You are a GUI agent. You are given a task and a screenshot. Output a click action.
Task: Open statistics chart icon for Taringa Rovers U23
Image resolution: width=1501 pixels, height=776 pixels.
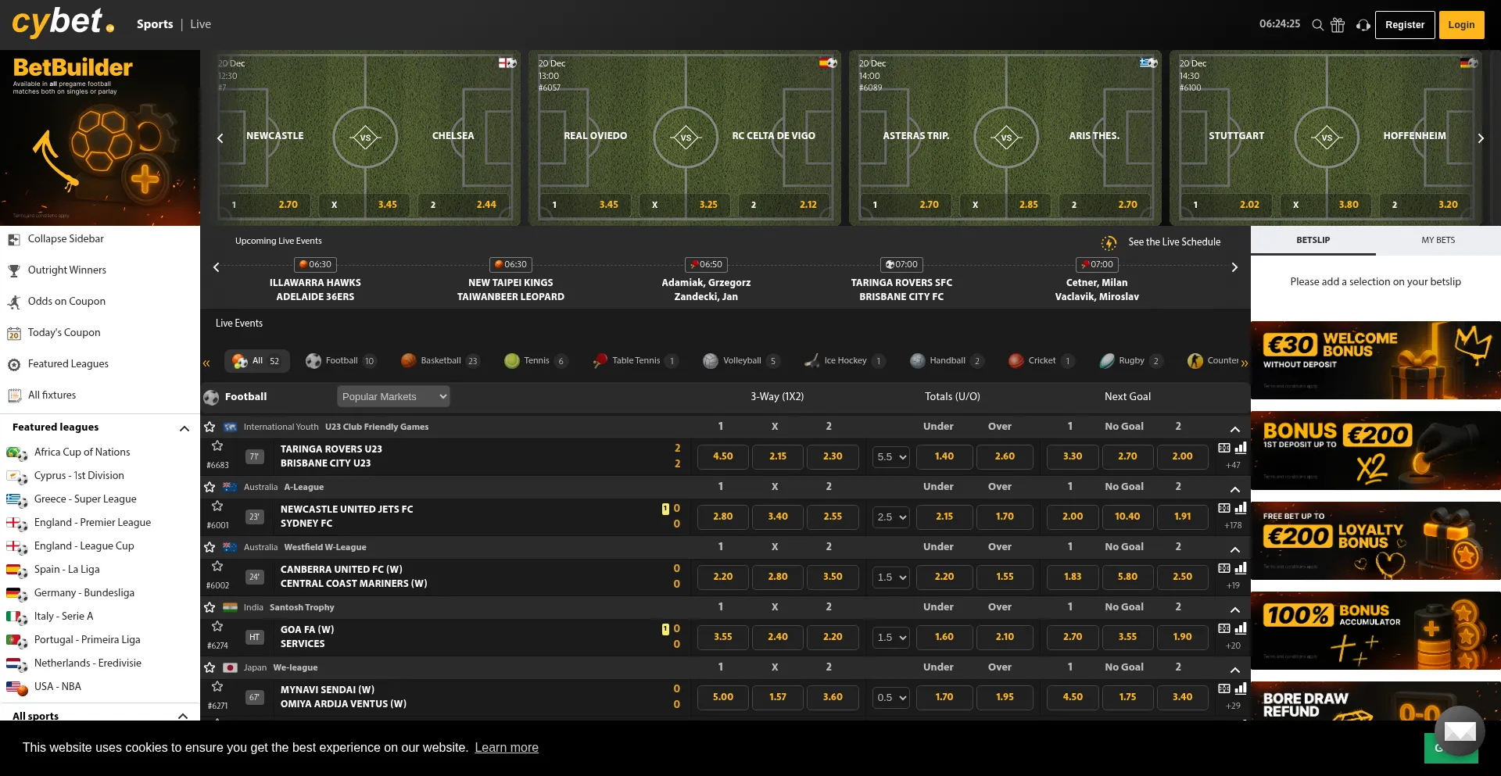[1241, 448]
